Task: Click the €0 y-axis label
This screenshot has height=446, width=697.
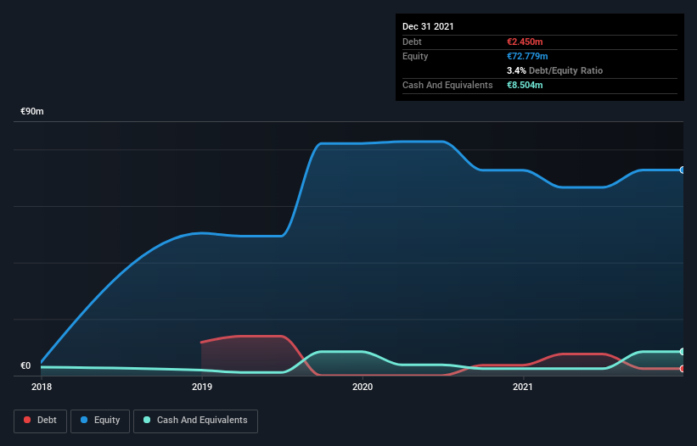Action: (25, 365)
